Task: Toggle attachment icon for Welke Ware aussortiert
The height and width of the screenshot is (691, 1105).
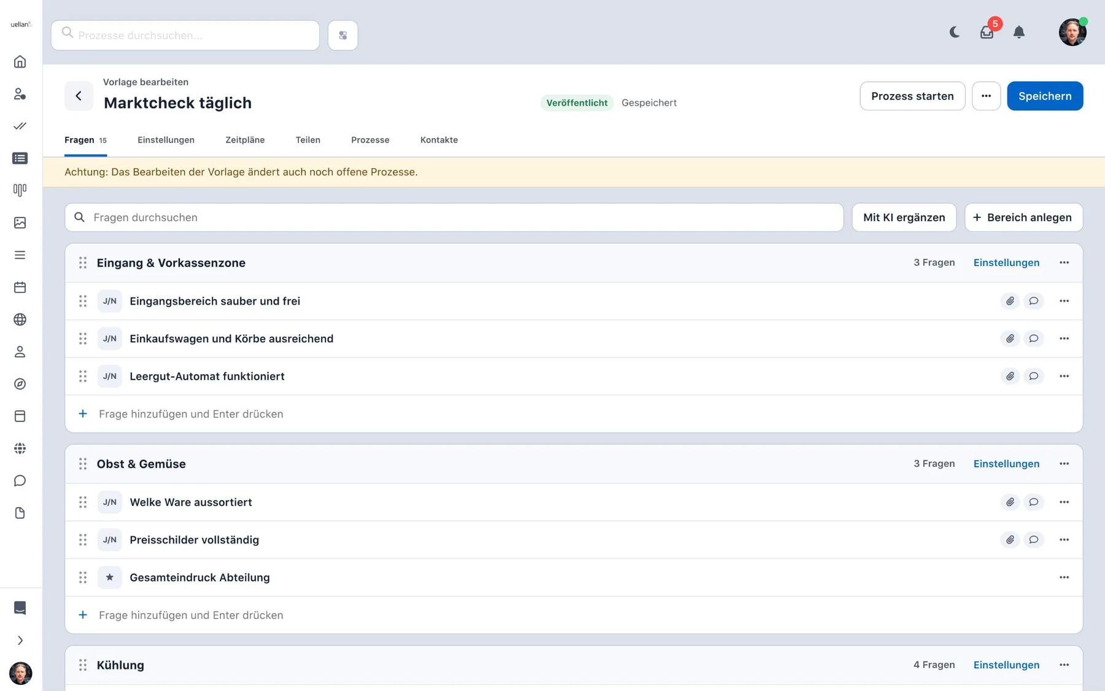Action: click(1010, 502)
